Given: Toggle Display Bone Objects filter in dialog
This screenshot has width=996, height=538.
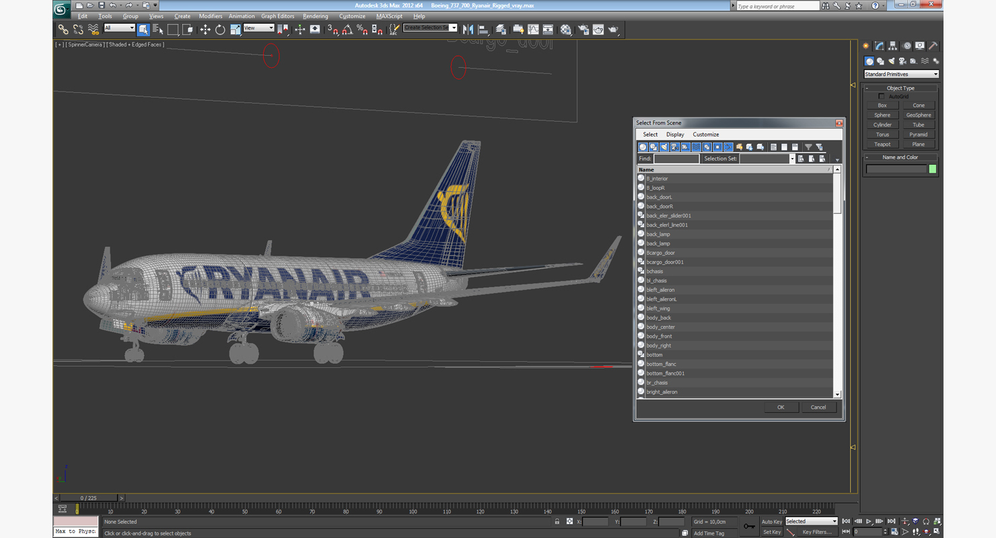Looking at the screenshot, I should (x=729, y=147).
